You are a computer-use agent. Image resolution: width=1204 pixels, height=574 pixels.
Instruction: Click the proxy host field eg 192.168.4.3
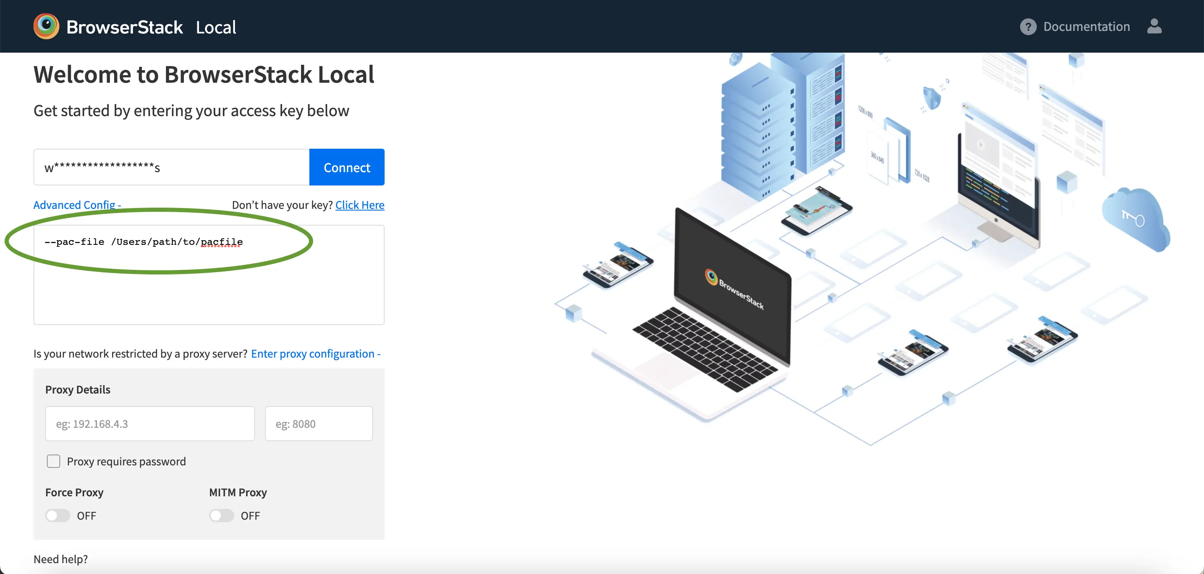(150, 424)
